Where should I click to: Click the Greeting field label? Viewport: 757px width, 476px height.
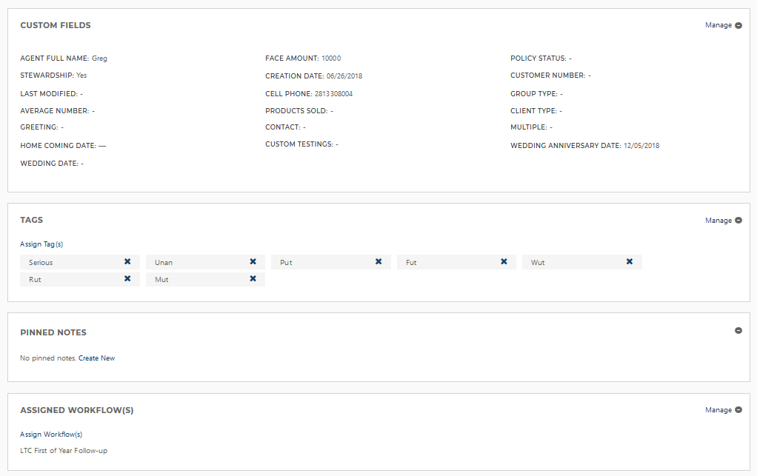[39, 127]
